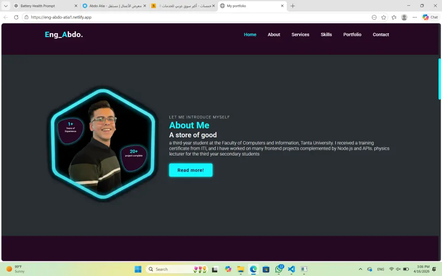Click the back arrow in the browser
The height and width of the screenshot is (276, 442).
(6, 17)
